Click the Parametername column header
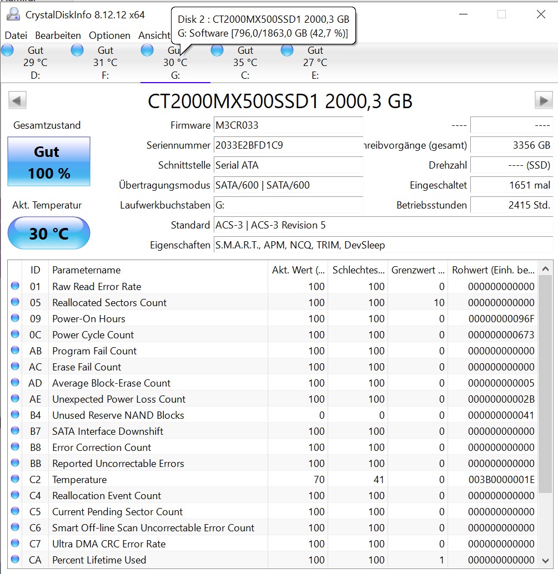The image size is (558, 574). tap(158, 270)
